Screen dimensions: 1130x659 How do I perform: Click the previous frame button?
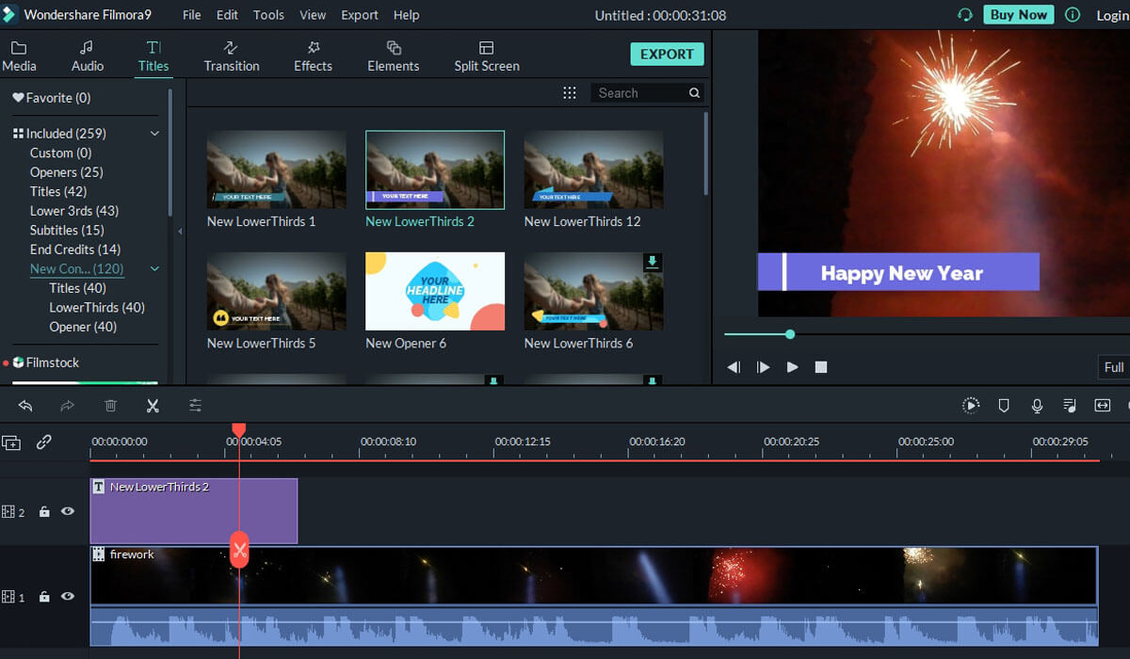click(x=734, y=367)
